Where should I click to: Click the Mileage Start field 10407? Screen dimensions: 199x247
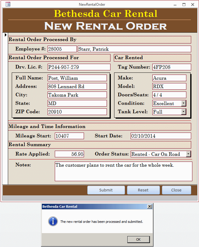pyautogui.click(x=69, y=136)
